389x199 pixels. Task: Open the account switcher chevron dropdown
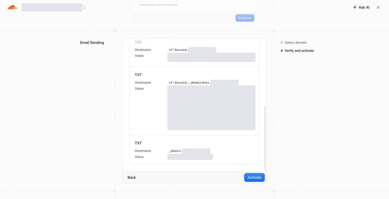coord(85,7)
